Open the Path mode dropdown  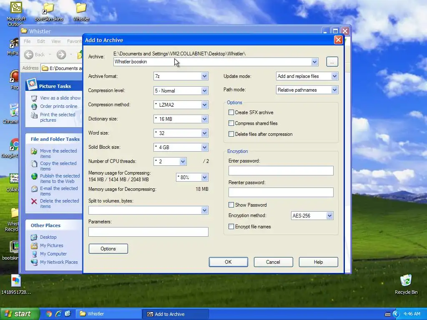(x=334, y=90)
